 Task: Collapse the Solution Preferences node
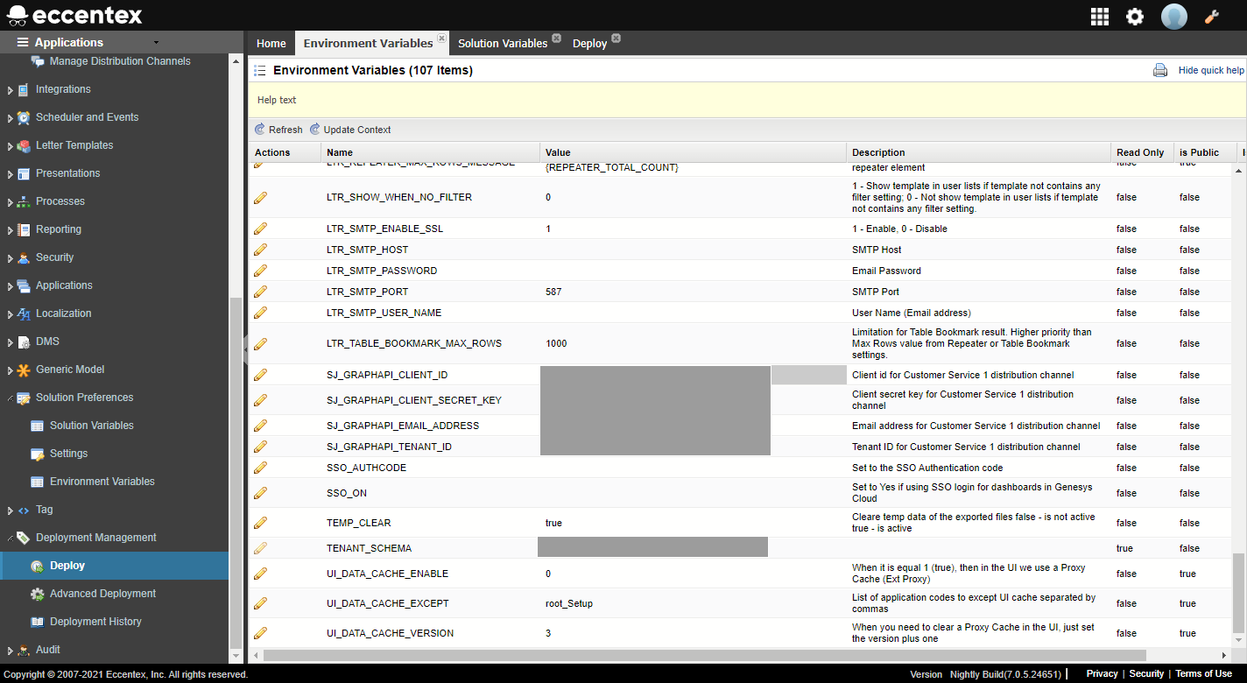[x=11, y=398]
